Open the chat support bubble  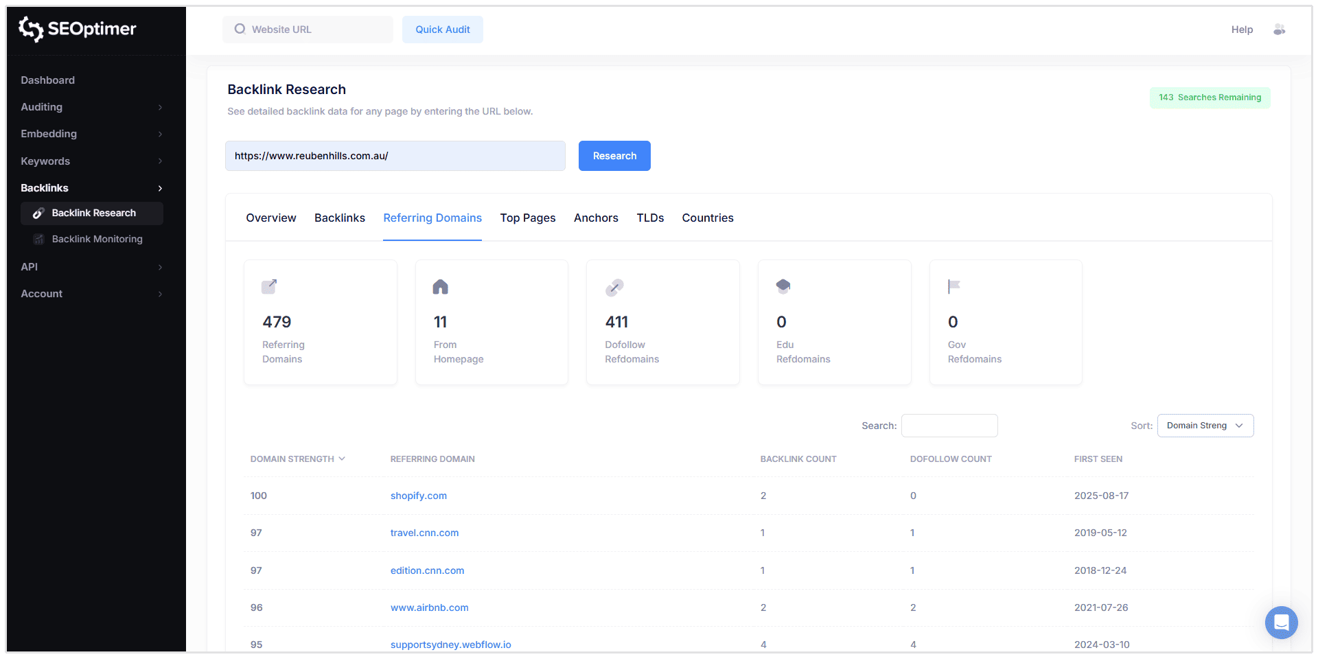coord(1281,623)
